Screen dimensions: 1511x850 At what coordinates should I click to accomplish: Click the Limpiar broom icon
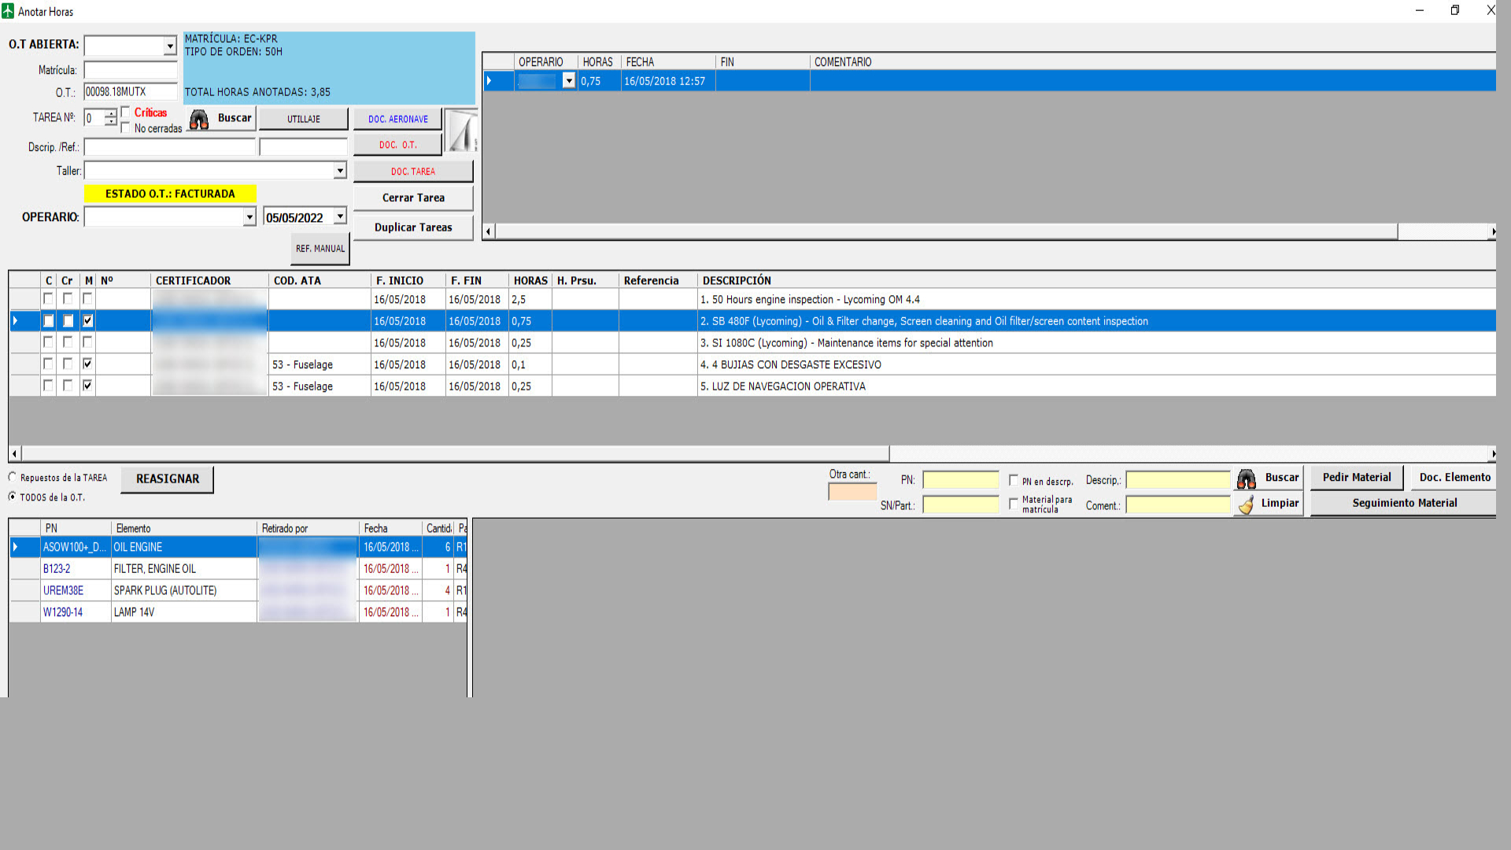point(1246,504)
